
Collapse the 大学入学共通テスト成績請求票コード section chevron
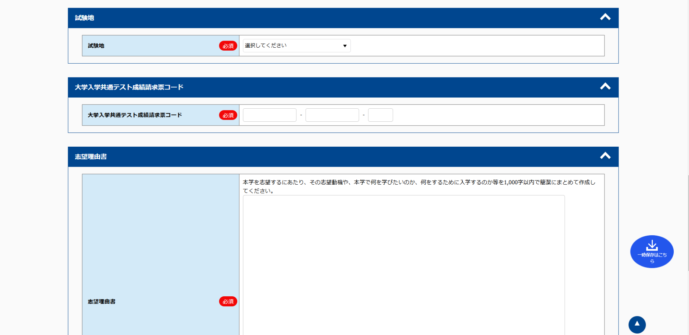[605, 86]
